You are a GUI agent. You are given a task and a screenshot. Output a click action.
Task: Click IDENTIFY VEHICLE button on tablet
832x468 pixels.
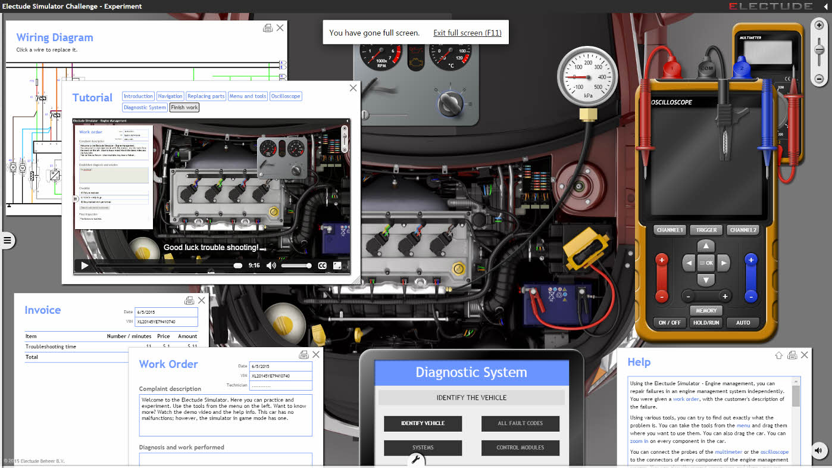pyautogui.click(x=423, y=423)
